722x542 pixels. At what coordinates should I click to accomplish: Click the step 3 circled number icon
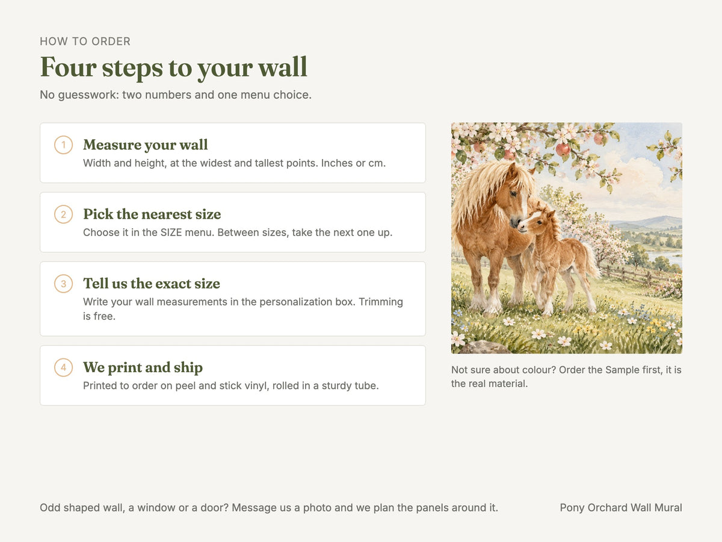pyautogui.click(x=64, y=284)
